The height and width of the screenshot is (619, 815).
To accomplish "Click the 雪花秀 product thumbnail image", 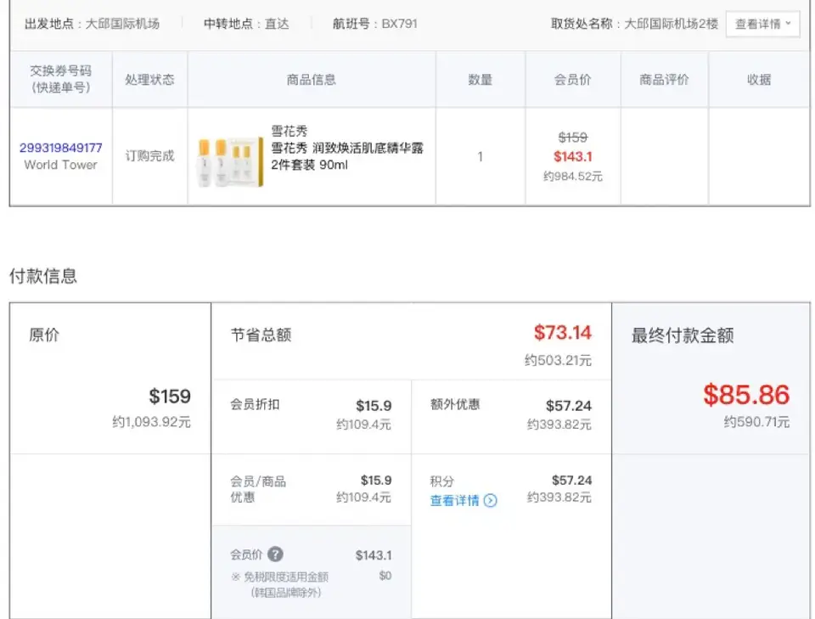I will 231,162.
